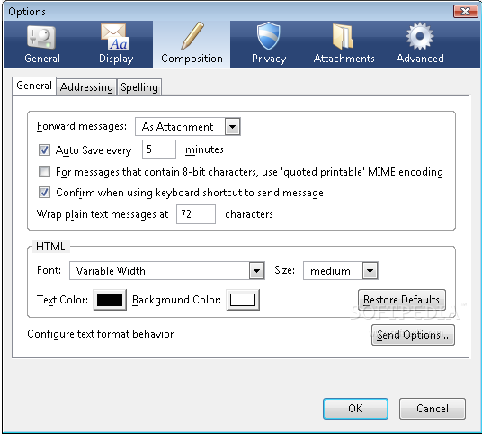Close the Options dialog window
The width and height of the screenshot is (482, 434).
466,12
